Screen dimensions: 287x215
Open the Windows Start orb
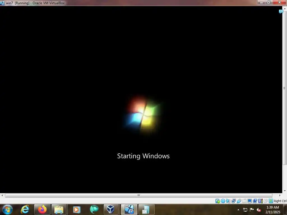click(8, 209)
